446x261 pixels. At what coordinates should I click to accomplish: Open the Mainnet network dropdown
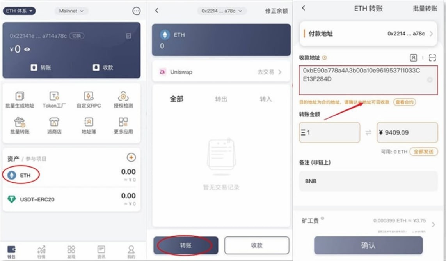[x=71, y=11]
